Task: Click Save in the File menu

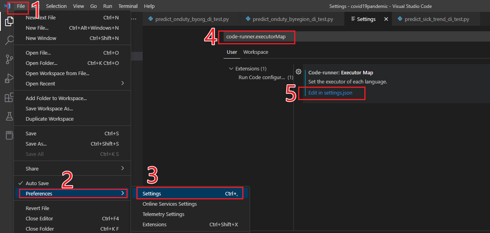Action: pyautogui.click(x=72, y=133)
